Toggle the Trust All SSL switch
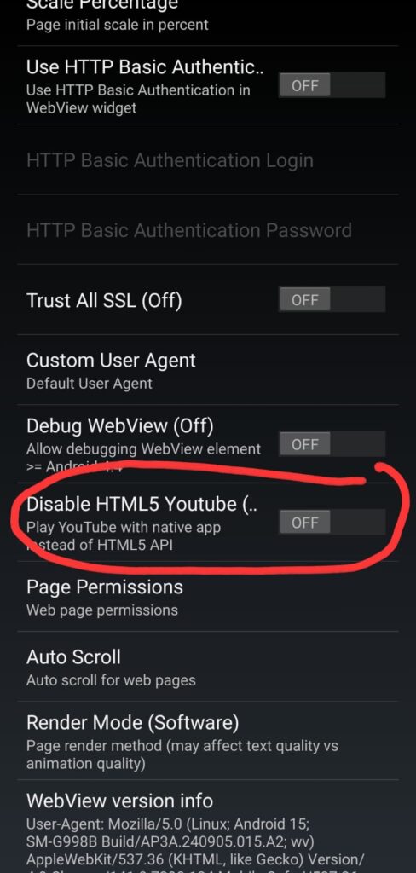The width and height of the screenshot is (416, 873). click(x=332, y=299)
